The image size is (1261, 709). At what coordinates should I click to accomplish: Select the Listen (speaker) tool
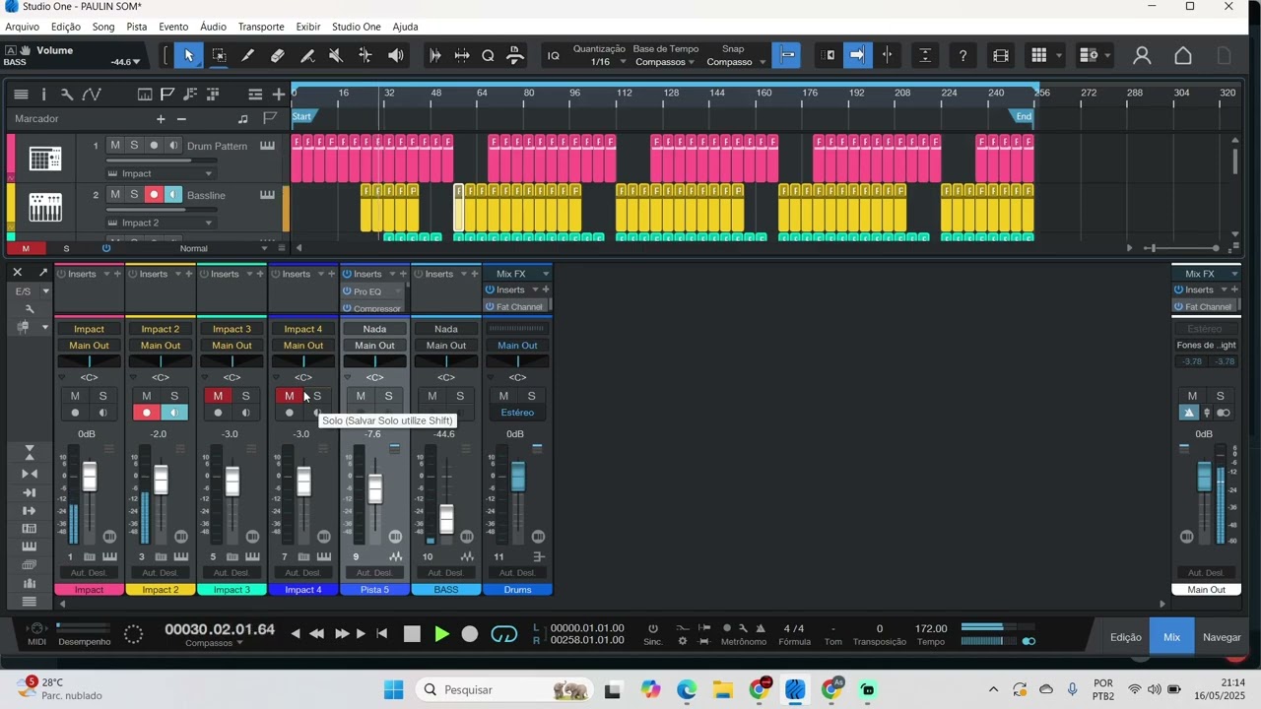click(396, 56)
